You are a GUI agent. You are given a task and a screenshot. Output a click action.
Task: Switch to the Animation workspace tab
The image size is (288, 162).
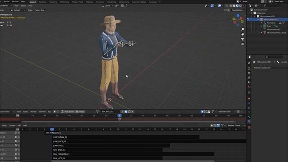point(100,2)
